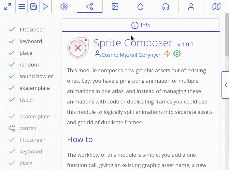
Task: Click the How to heading
Action: (80, 139)
